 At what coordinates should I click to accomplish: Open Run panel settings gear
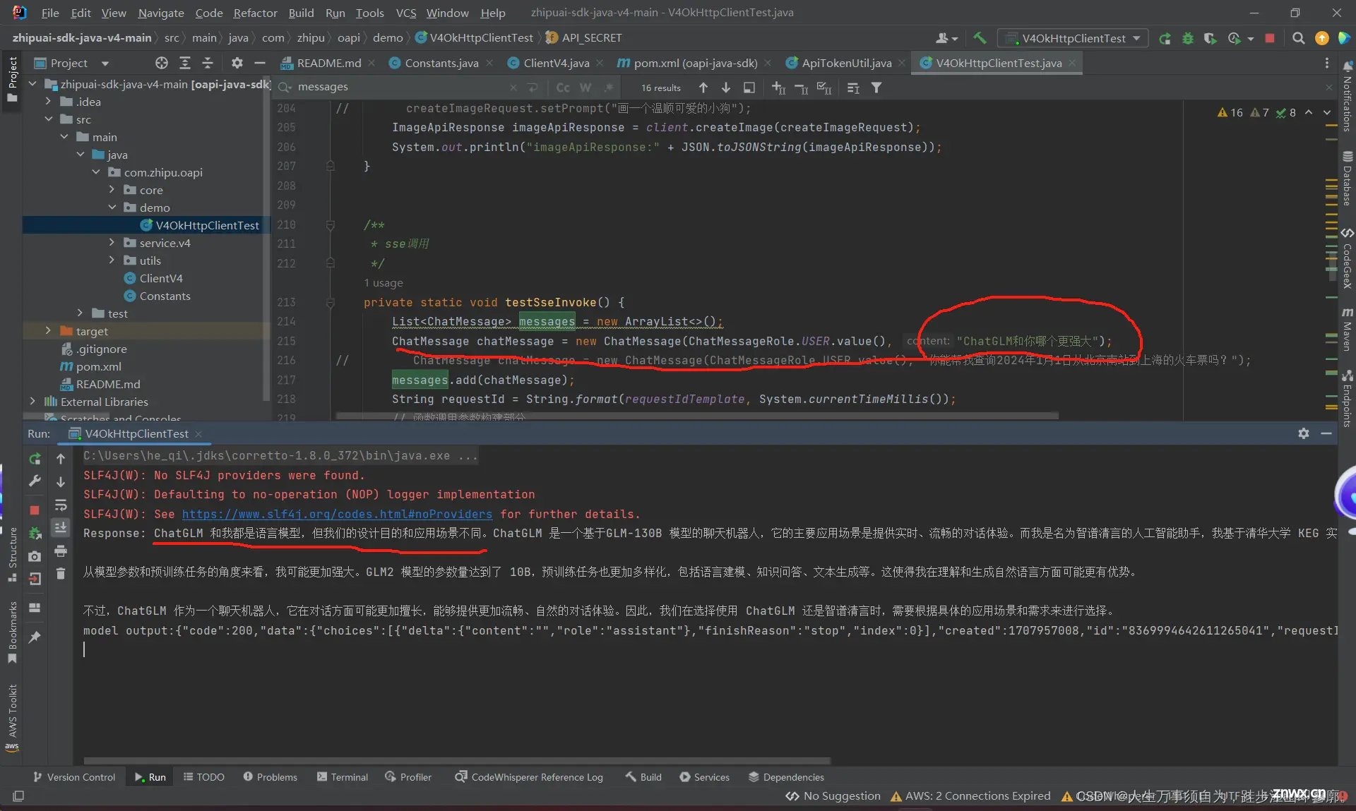pyautogui.click(x=1304, y=433)
